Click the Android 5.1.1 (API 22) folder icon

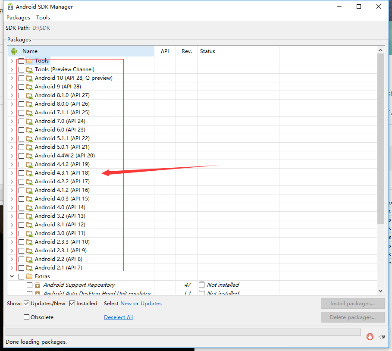tap(29, 138)
